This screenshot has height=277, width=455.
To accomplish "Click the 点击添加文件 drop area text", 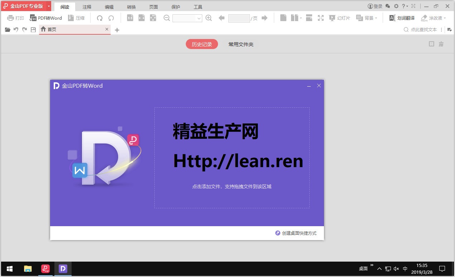I will click(x=232, y=186).
